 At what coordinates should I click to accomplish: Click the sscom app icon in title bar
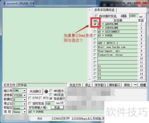click(x=4, y=4)
